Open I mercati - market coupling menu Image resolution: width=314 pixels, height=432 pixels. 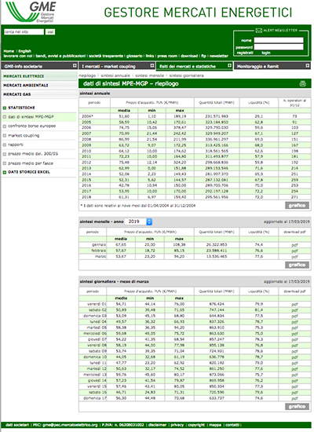pyautogui.click(x=117, y=66)
